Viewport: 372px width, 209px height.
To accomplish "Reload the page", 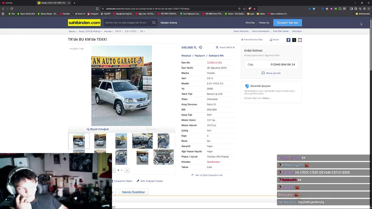I will pyautogui.click(x=12, y=9).
